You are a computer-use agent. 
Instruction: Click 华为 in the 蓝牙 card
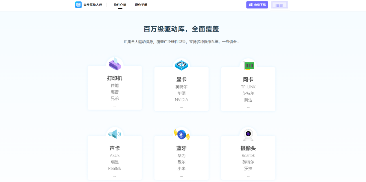pos(181,156)
